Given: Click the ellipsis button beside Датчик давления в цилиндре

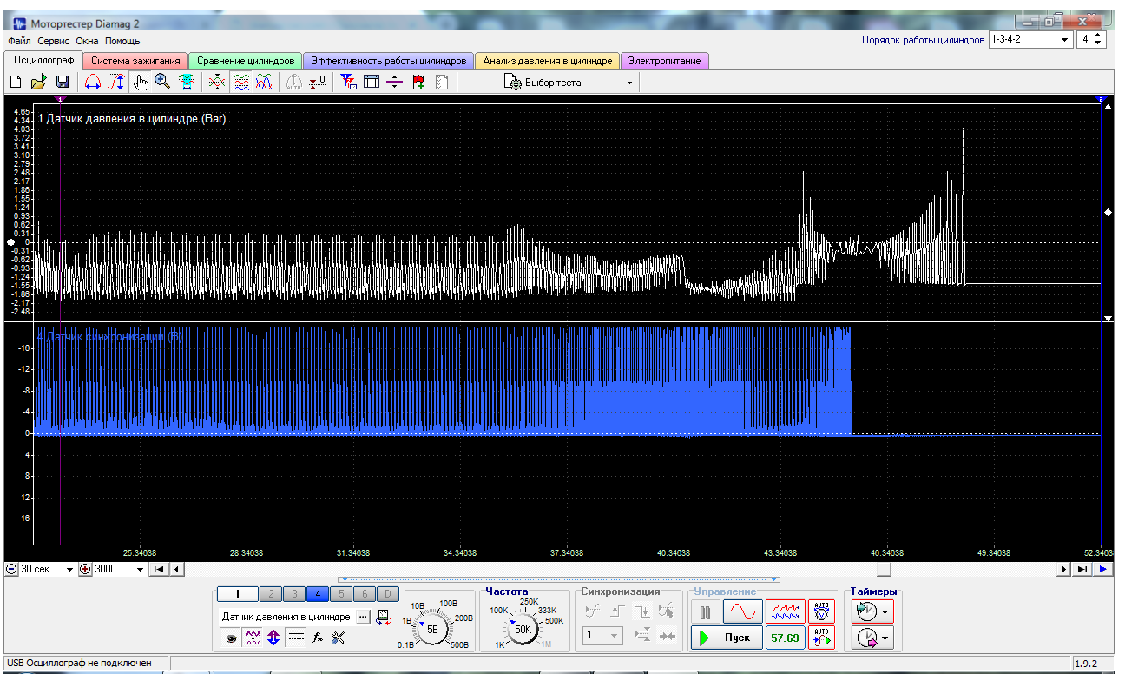Looking at the screenshot, I should point(362,616).
